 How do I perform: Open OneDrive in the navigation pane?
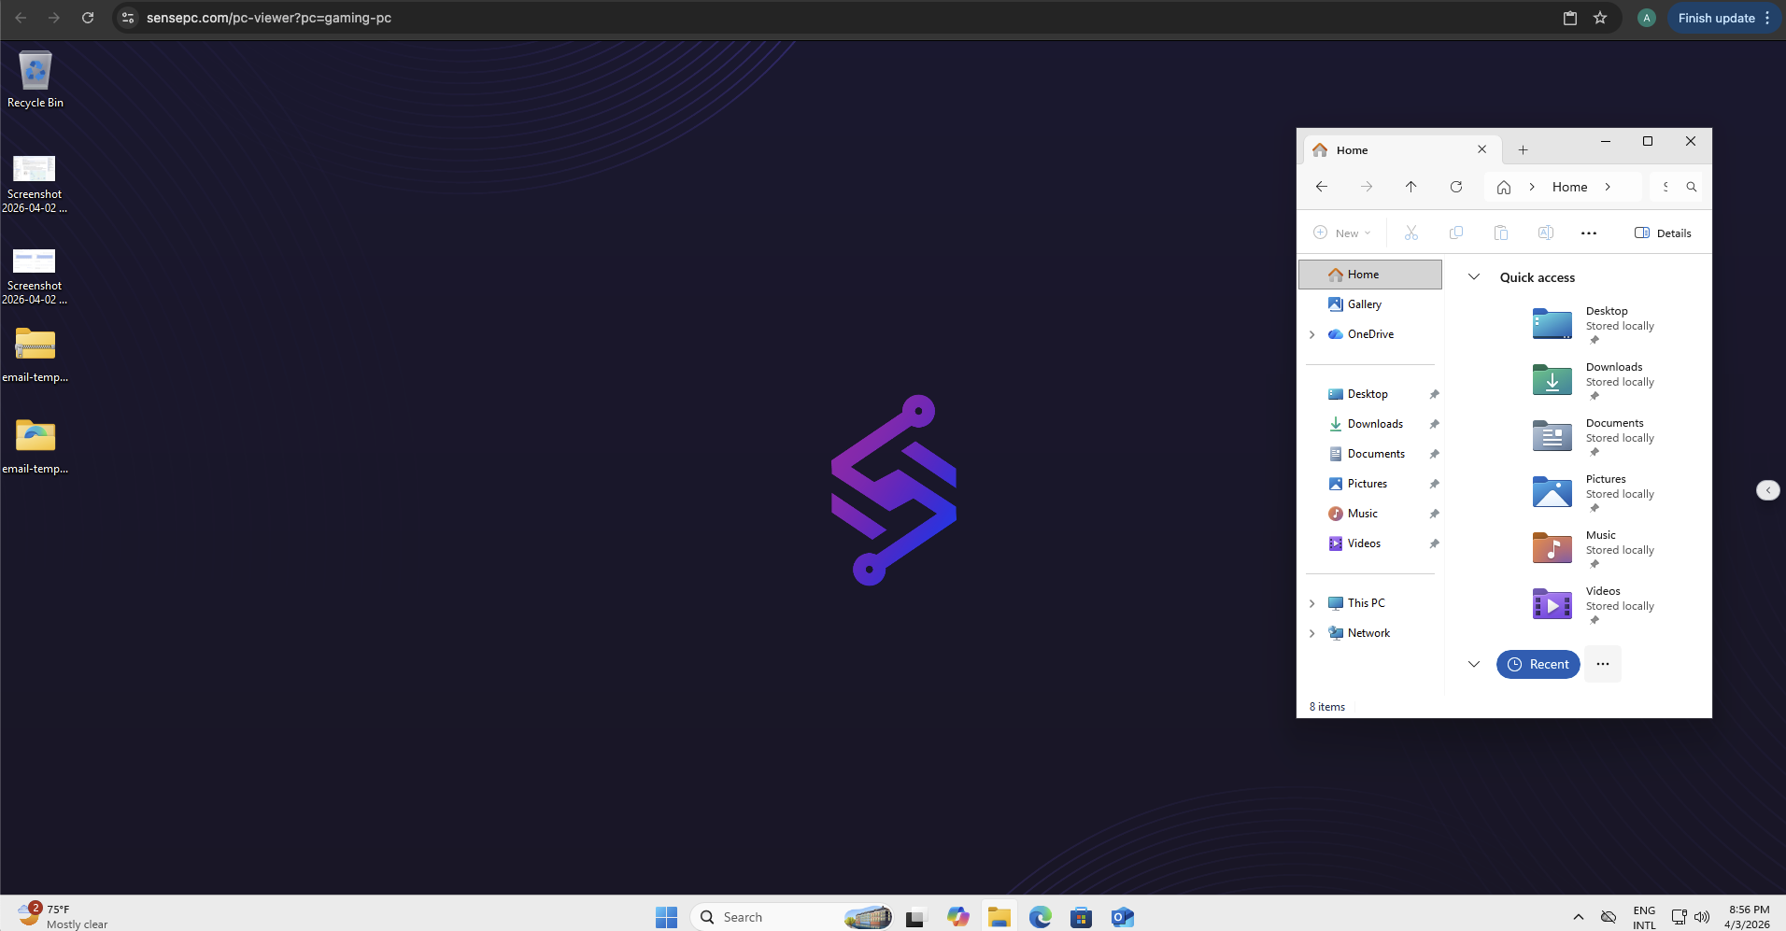[1370, 334]
